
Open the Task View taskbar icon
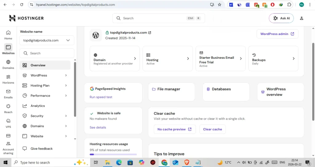96,162
